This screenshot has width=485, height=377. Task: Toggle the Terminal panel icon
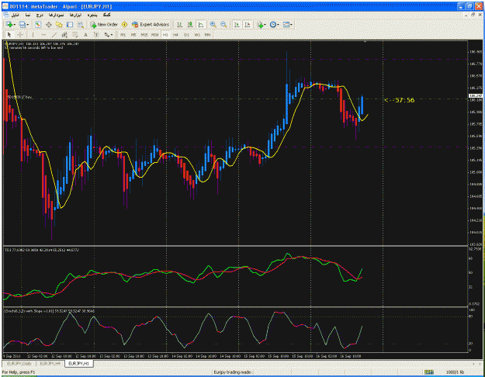[x=70, y=24]
